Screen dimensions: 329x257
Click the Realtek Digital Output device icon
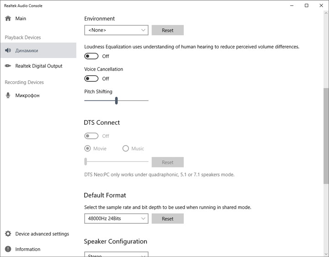click(8, 66)
